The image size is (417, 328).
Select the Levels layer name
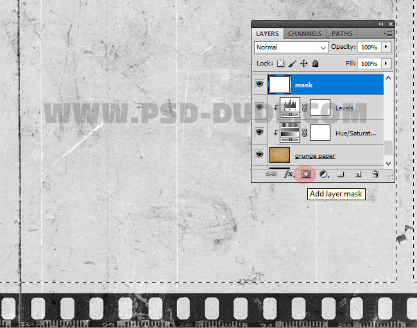pos(344,108)
